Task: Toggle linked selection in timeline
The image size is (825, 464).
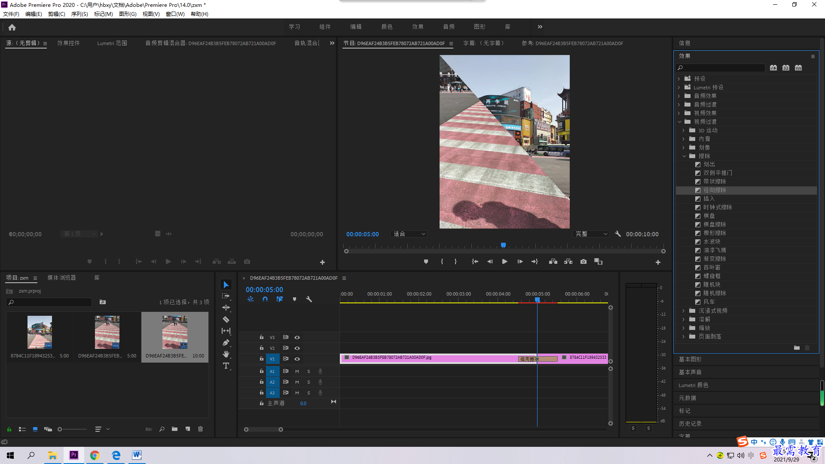Action: point(280,299)
